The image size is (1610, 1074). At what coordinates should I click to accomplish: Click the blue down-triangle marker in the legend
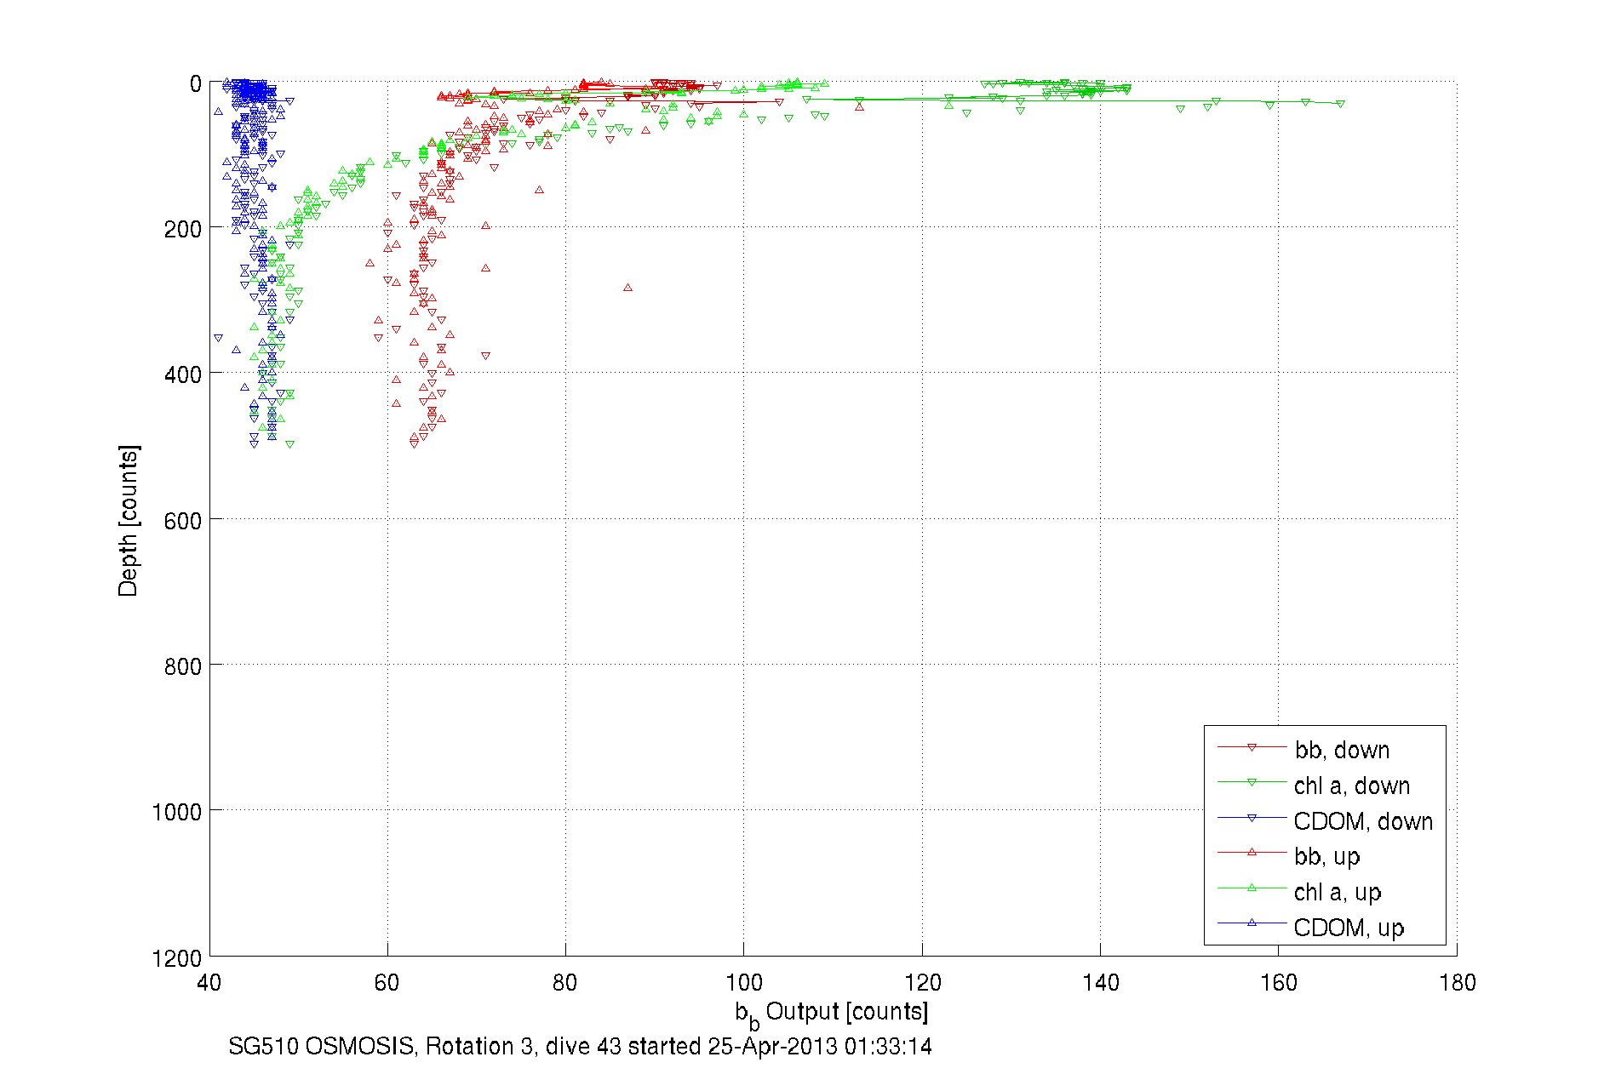1252,818
